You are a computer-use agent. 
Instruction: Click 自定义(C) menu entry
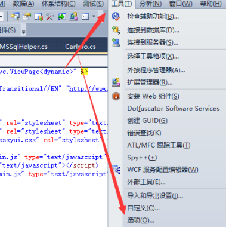click(143, 208)
